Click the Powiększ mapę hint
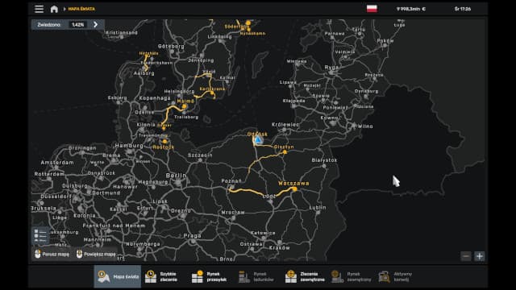 [x=96, y=255]
